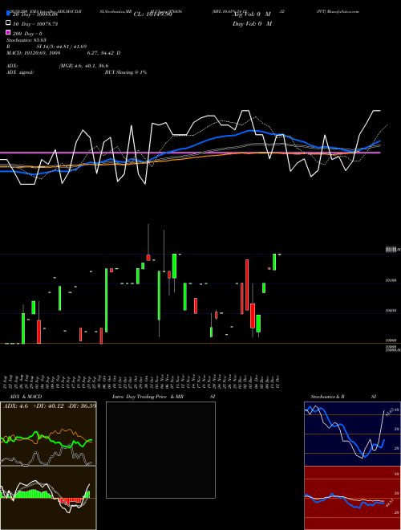
Task: Select the 'SI 14/5: 44.81 / 41.69' value
Action: pos(62,47)
